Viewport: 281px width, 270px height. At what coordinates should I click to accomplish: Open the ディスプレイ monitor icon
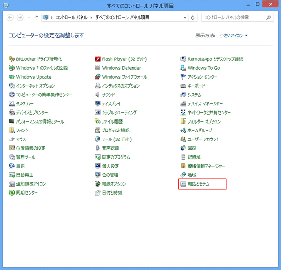click(97, 103)
